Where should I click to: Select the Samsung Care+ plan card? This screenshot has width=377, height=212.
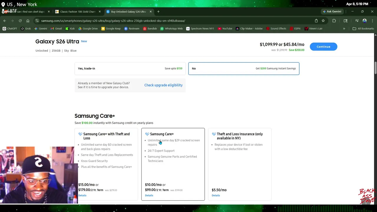tap(173, 164)
